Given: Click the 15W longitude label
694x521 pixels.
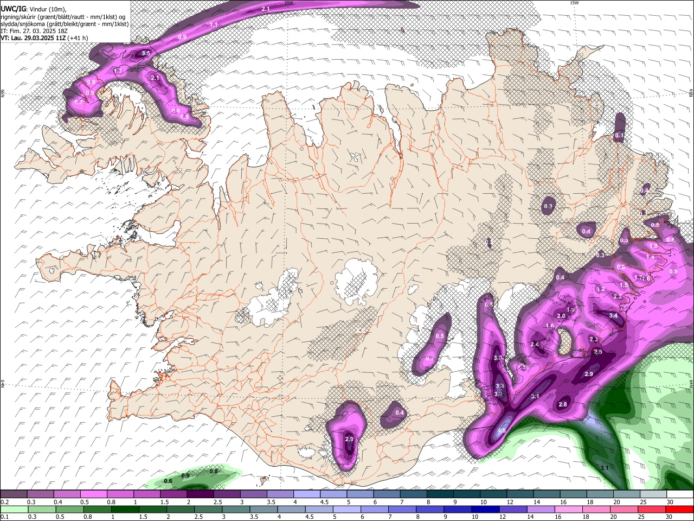Looking at the screenshot, I should [x=575, y=3].
